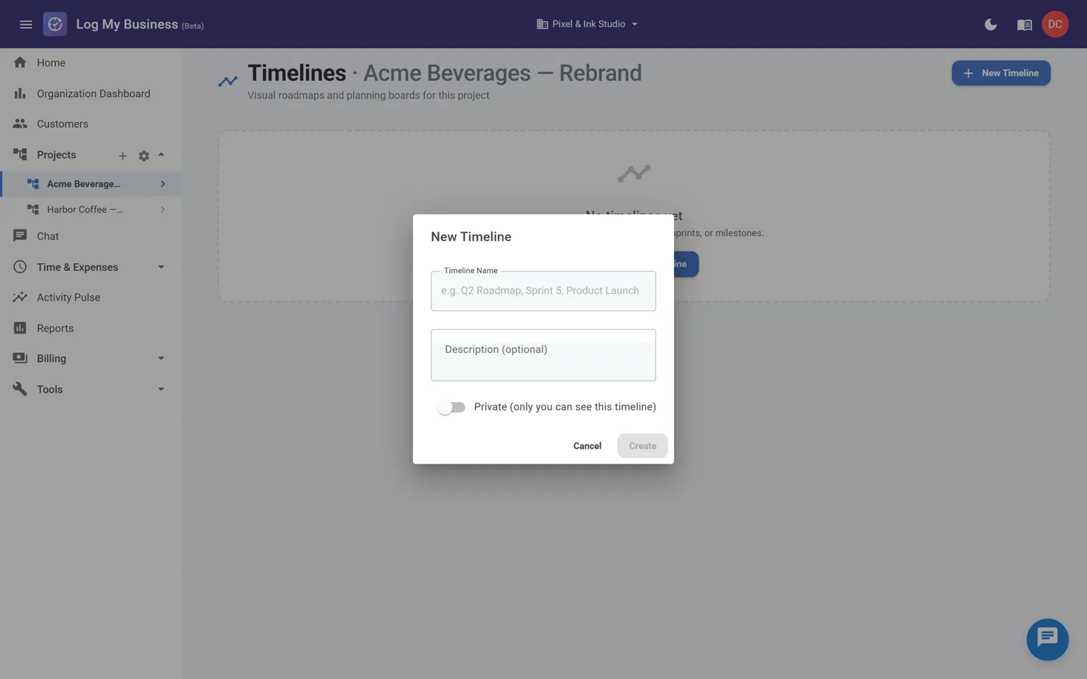
Task: Collapse the Projects section caret
Action: coord(161,155)
